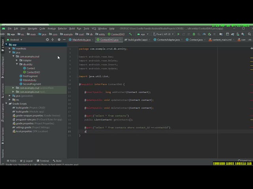Run the app with the green play button
The image size is (253, 189).
tap(178, 34)
